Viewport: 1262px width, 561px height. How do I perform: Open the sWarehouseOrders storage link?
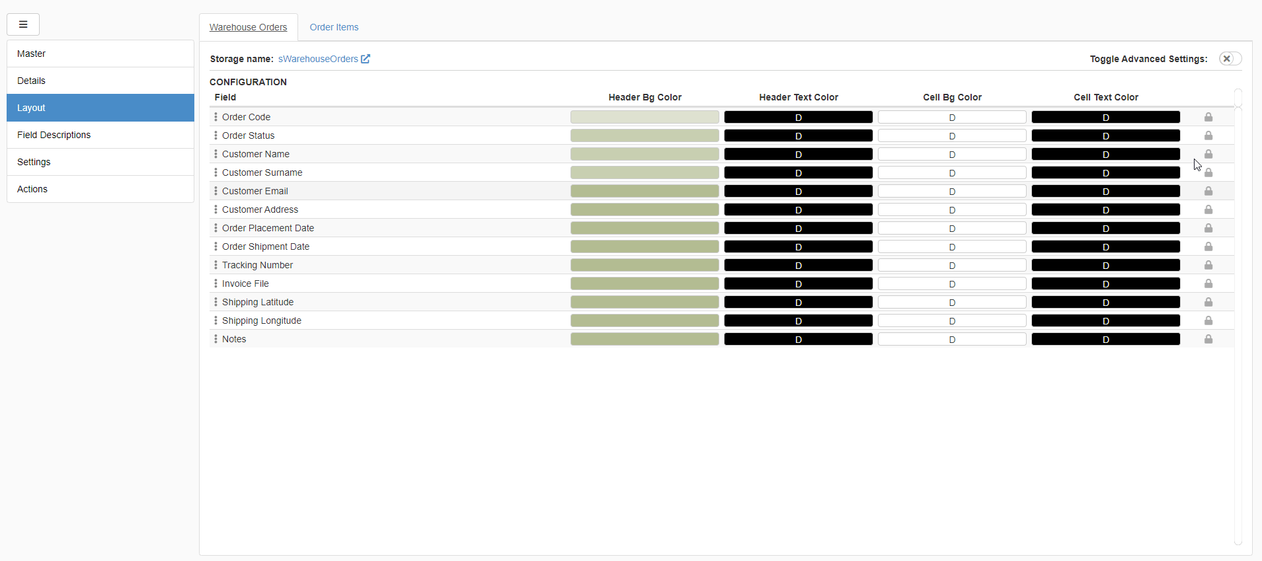tap(318, 59)
